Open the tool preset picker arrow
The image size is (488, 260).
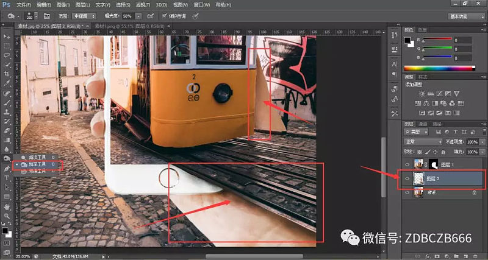[18, 16]
